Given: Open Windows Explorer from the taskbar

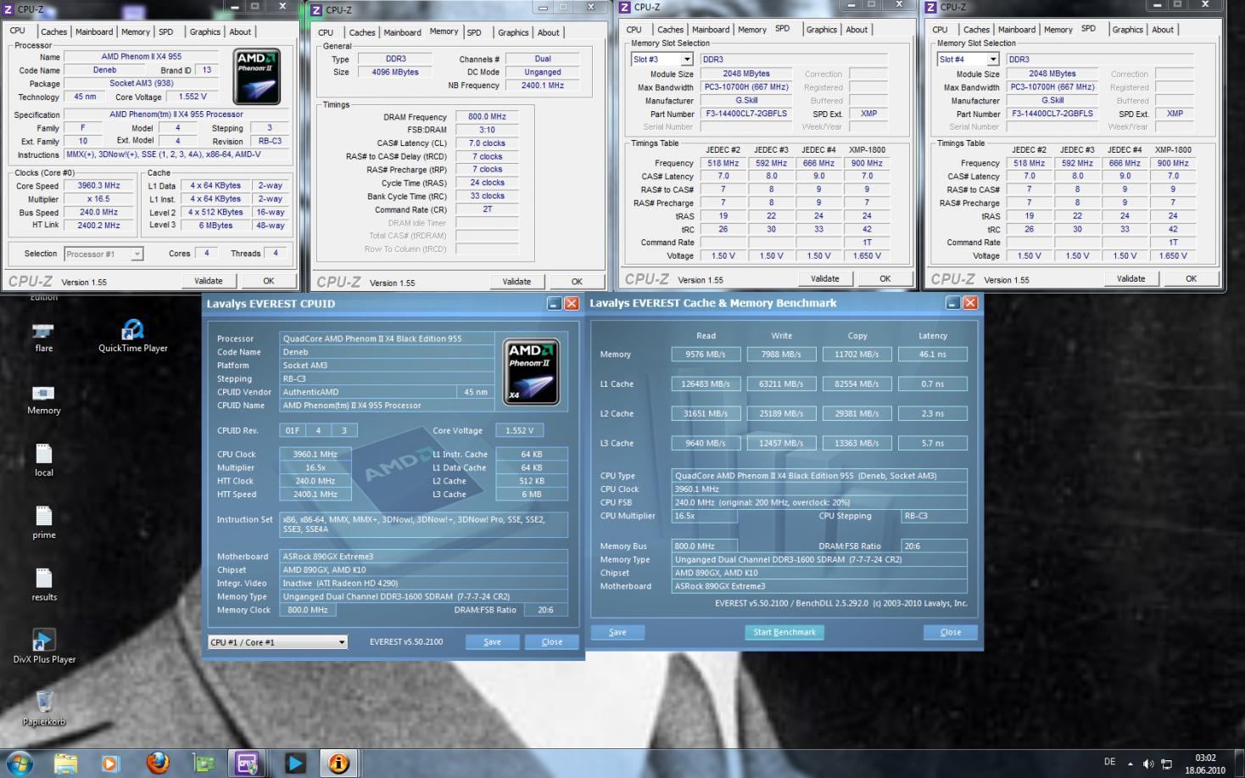Looking at the screenshot, I should click(x=65, y=763).
